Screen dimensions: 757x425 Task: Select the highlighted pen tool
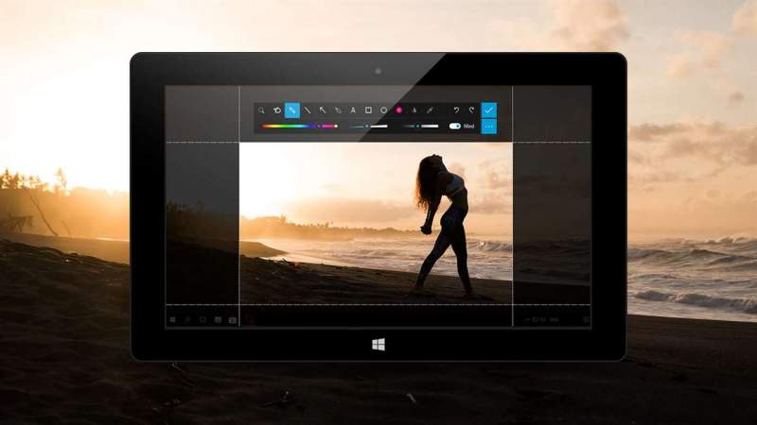292,110
